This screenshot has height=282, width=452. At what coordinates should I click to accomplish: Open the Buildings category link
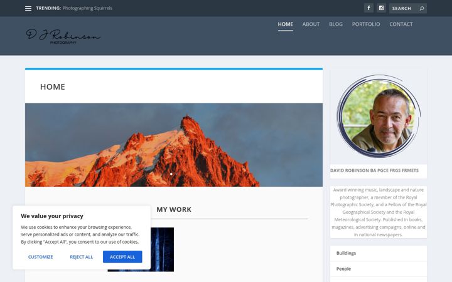pyautogui.click(x=346, y=253)
